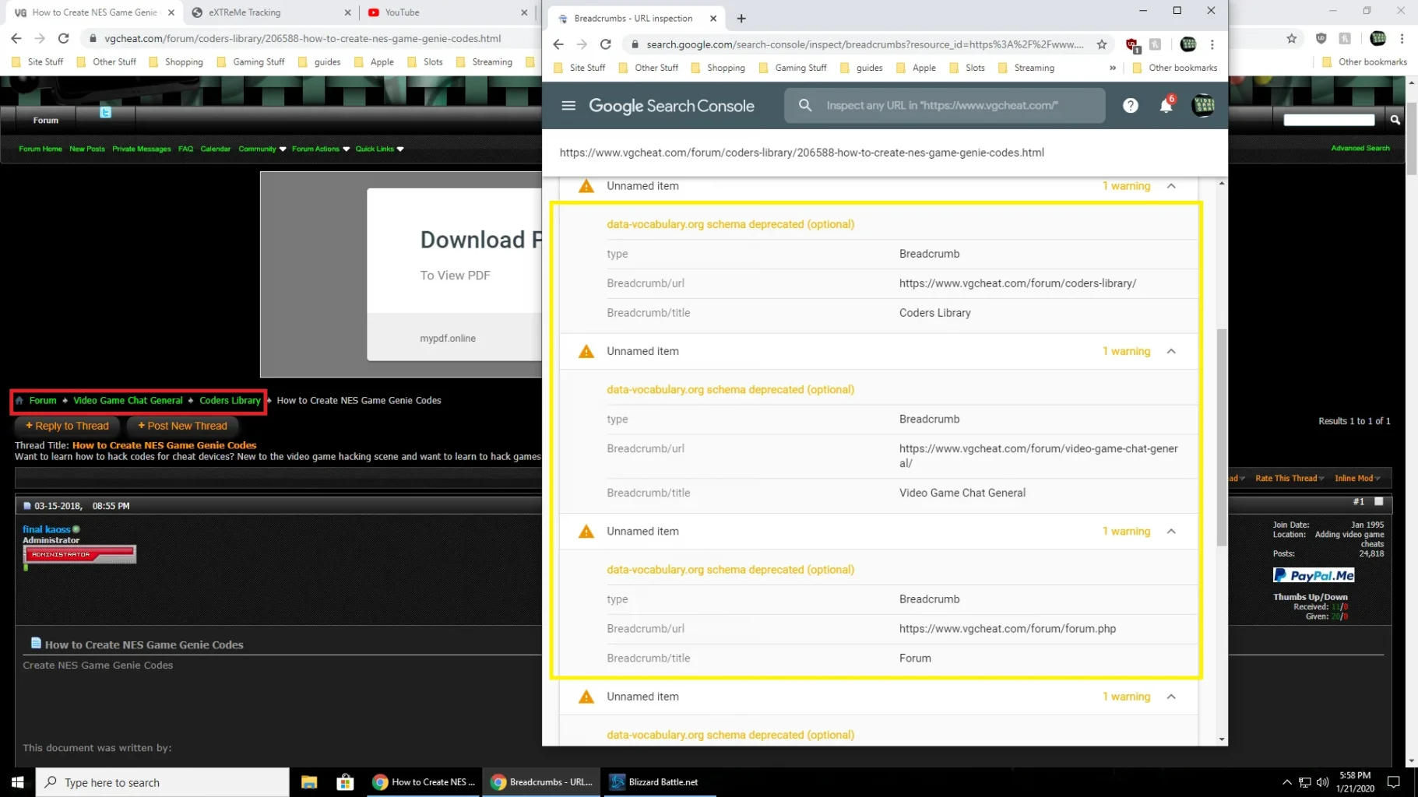Open File Explorer from the taskbar
This screenshot has height=797, width=1418.
point(309,782)
